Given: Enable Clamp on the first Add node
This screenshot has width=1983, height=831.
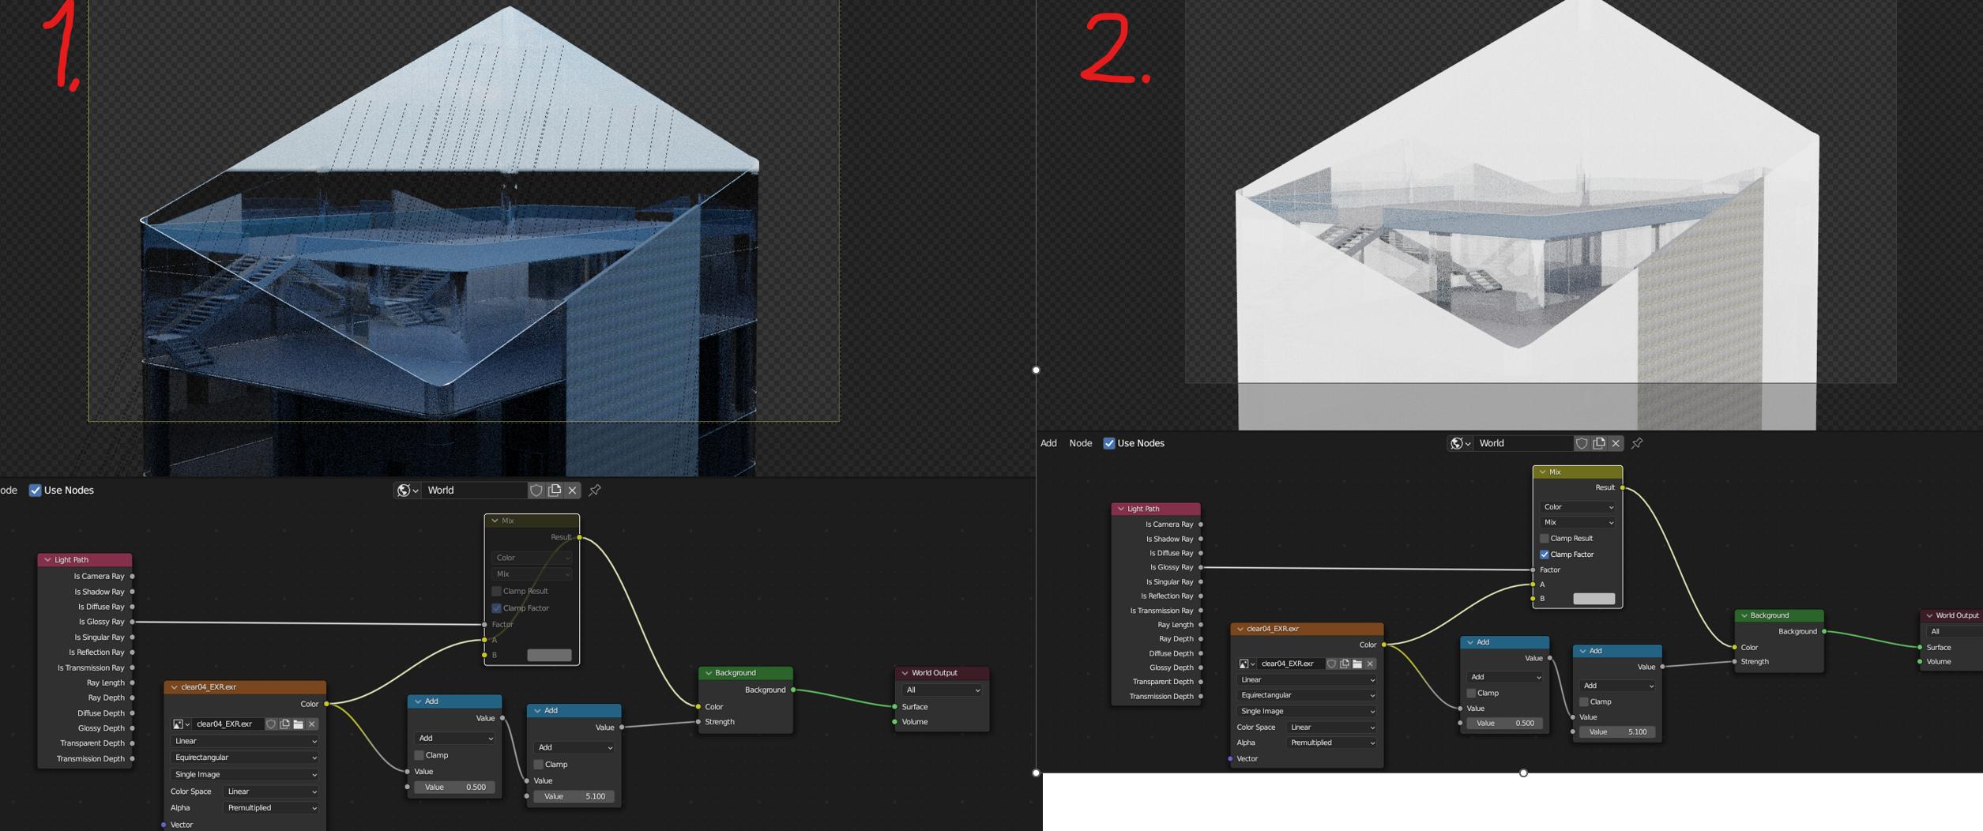Looking at the screenshot, I should (419, 754).
